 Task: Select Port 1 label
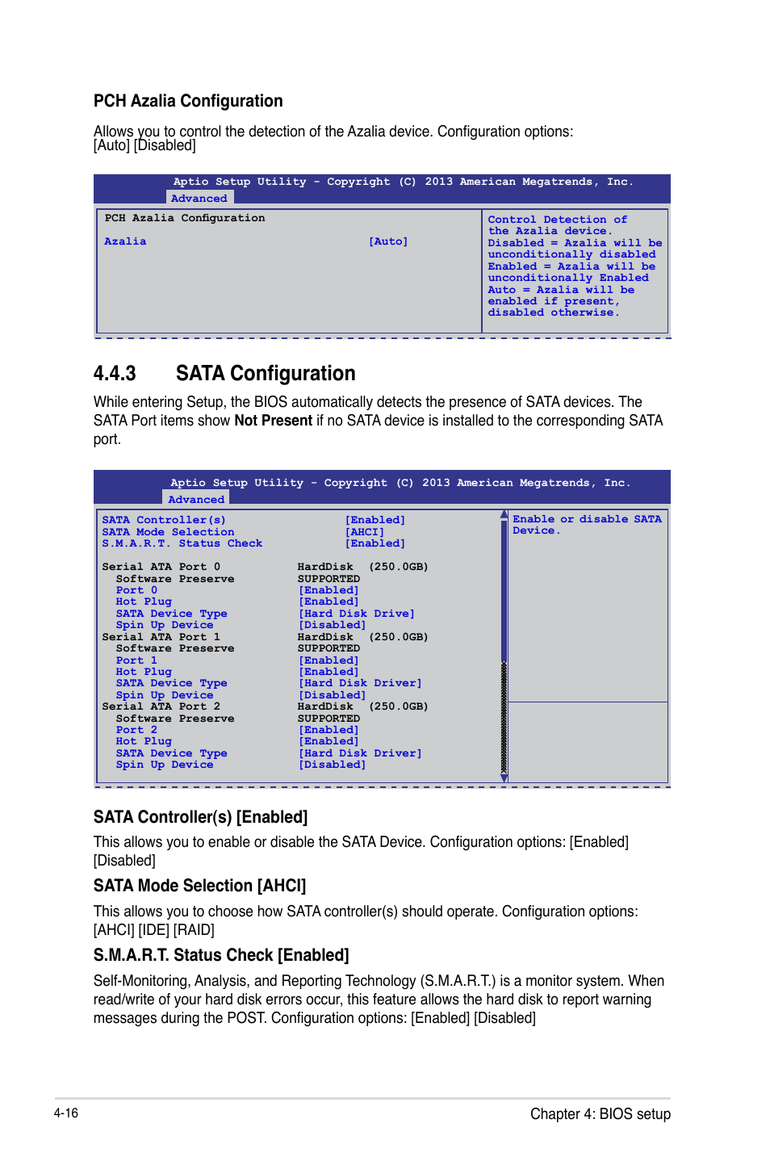(136, 660)
